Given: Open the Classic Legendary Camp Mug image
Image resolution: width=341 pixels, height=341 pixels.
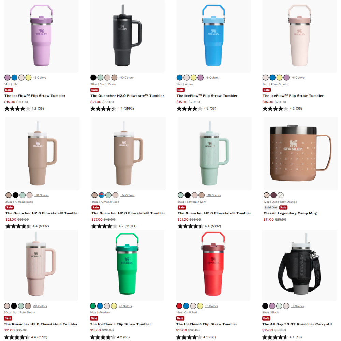Looking at the screenshot, I should click(x=300, y=153).
